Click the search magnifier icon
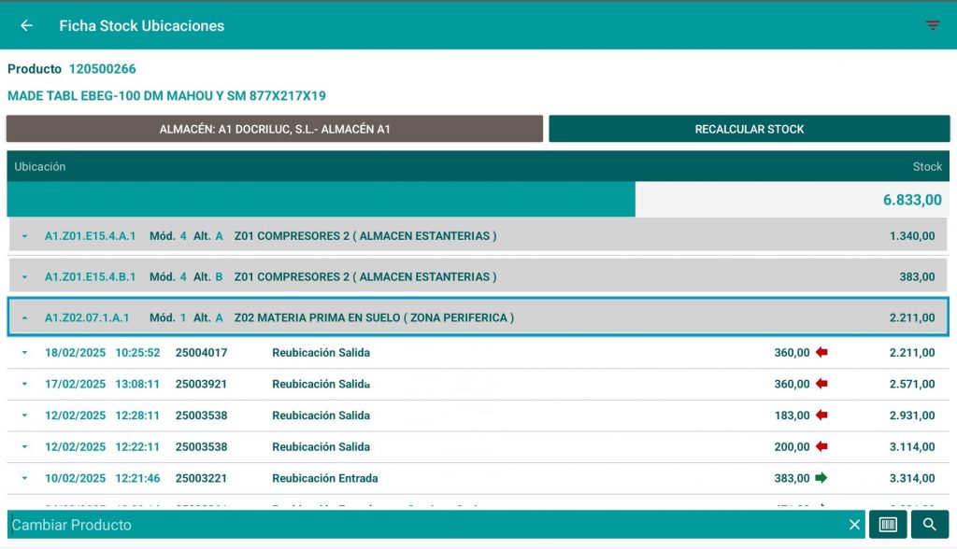The height and width of the screenshot is (549, 957). tap(930, 525)
